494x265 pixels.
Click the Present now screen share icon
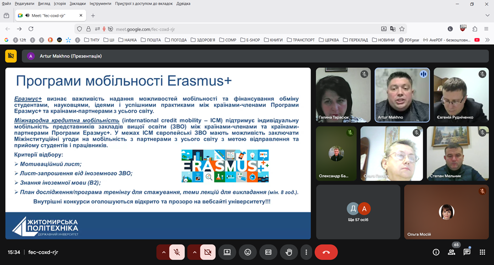pos(227,252)
